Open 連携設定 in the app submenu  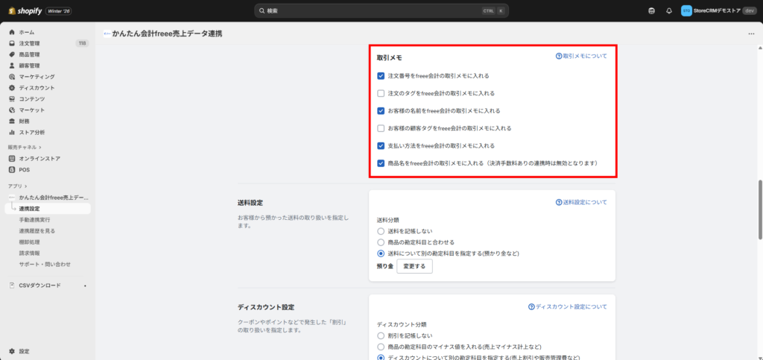48,209
